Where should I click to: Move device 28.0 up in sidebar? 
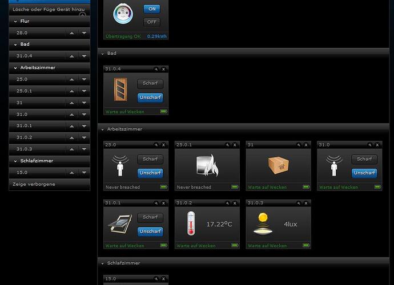[71, 33]
